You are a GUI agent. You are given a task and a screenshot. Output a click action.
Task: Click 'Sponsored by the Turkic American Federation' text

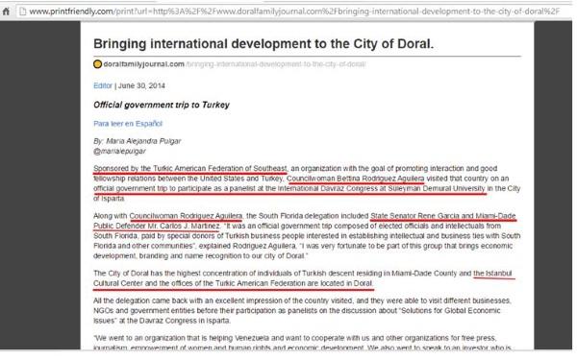tap(189, 168)
